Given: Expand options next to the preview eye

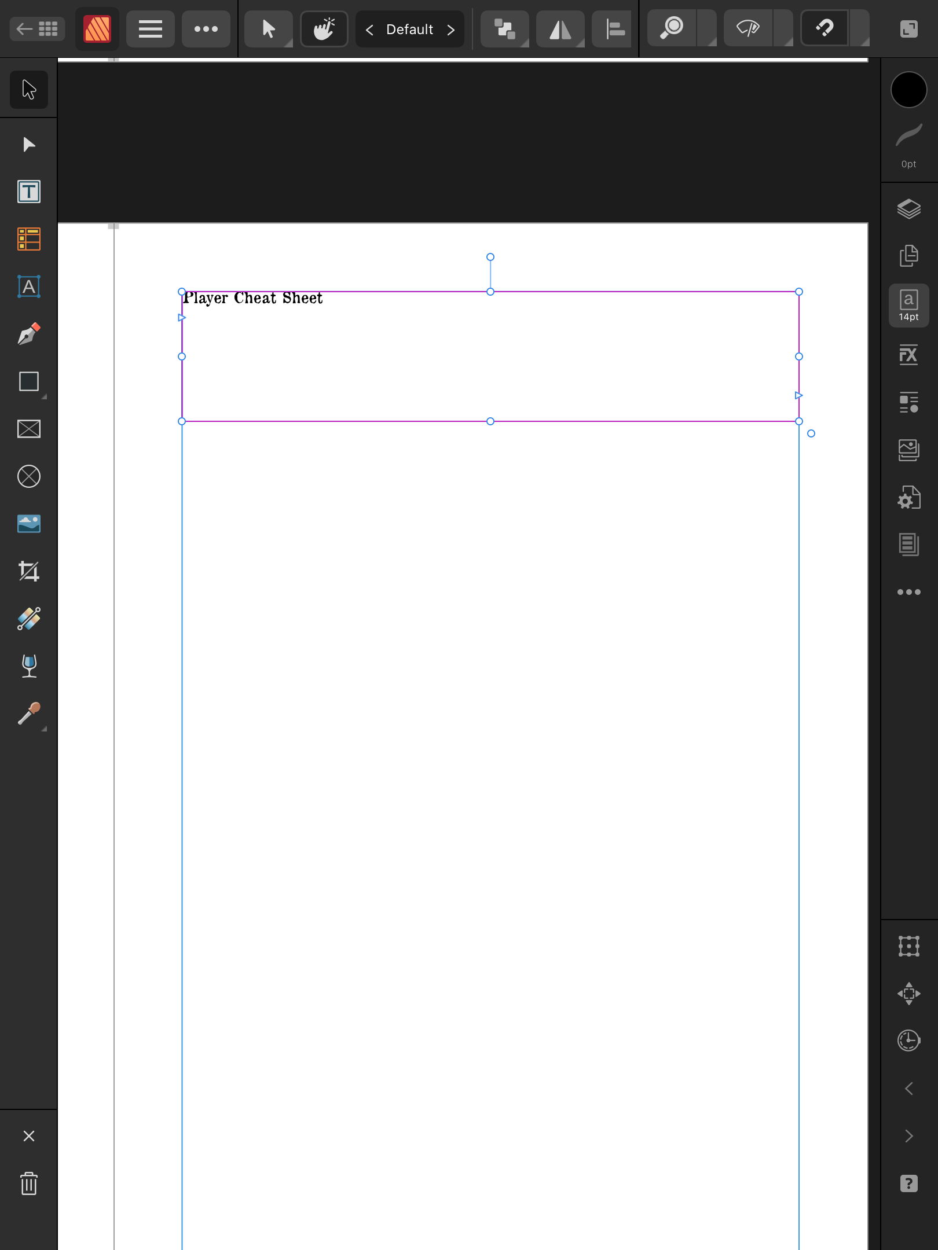Looking at the screenshot, I should [x=783, y=28].
